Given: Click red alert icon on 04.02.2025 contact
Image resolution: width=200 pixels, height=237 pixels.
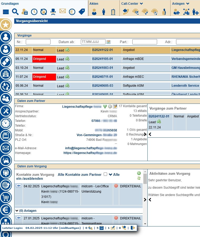Looking at the screenshot, I should (116, 186).
